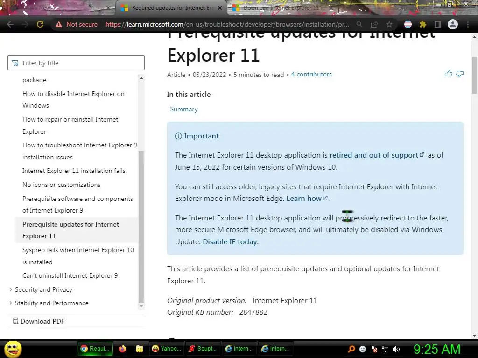Viewport: 478px width, 358px height.
Task: Open the action center flag tray icon
Action: [374, 349]
